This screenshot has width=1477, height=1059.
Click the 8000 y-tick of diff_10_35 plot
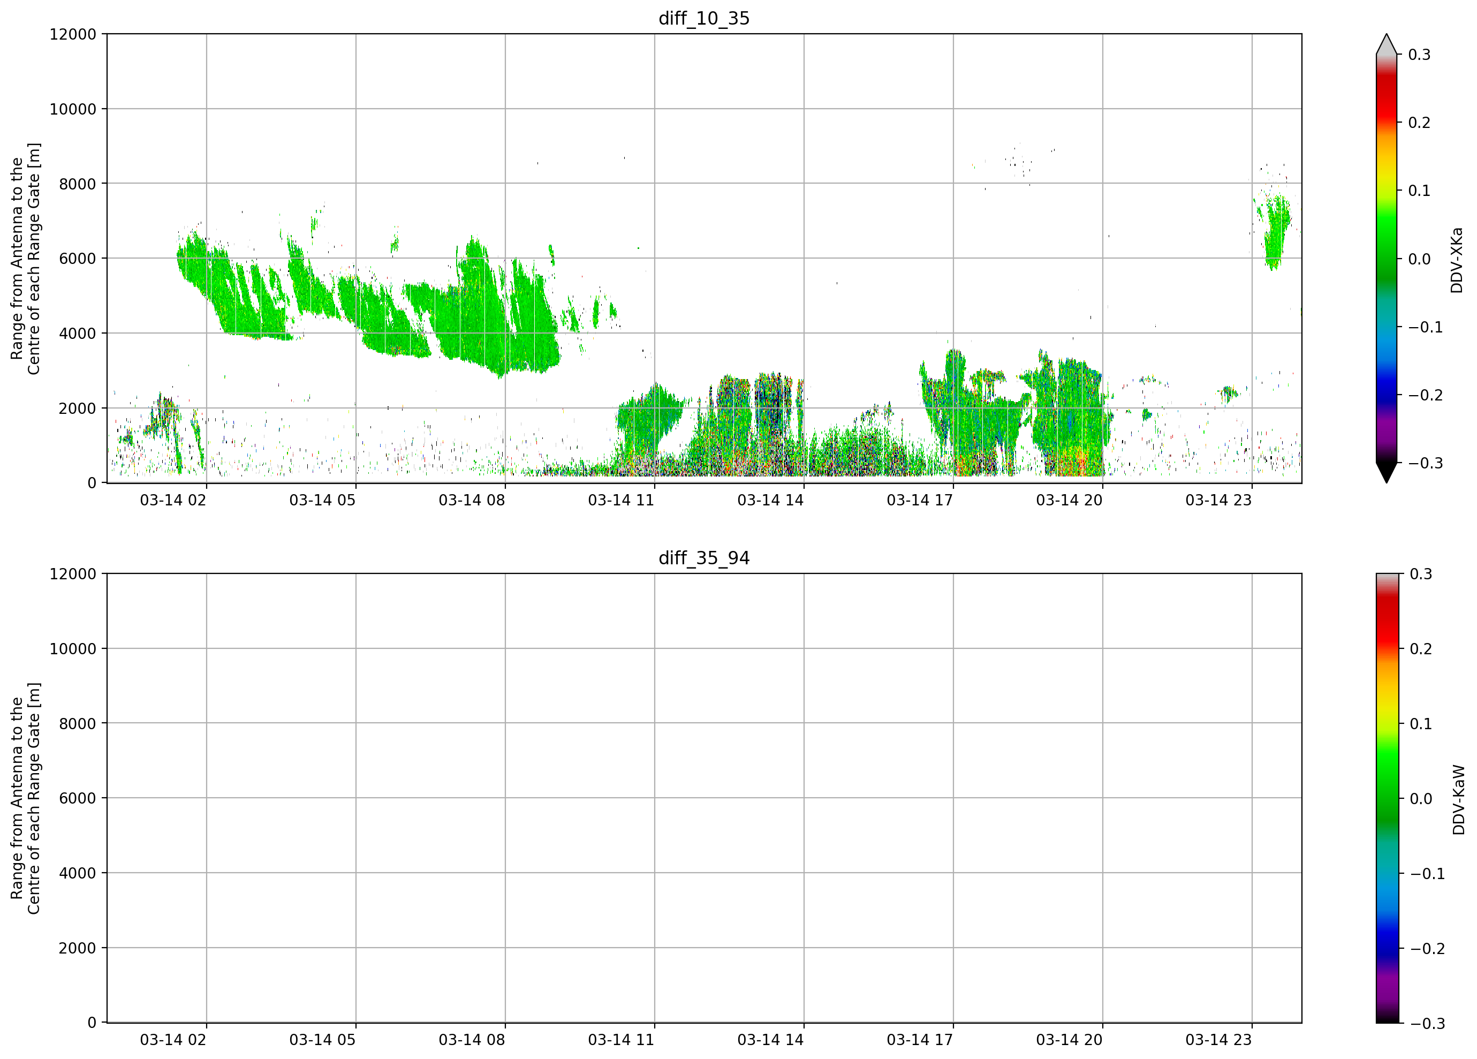pyautogui.click(x=78, y=184)
